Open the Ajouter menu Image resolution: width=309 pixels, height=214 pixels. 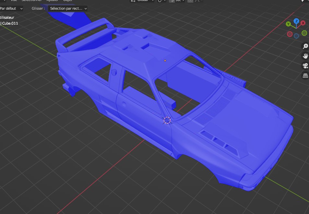coord(52,1)
